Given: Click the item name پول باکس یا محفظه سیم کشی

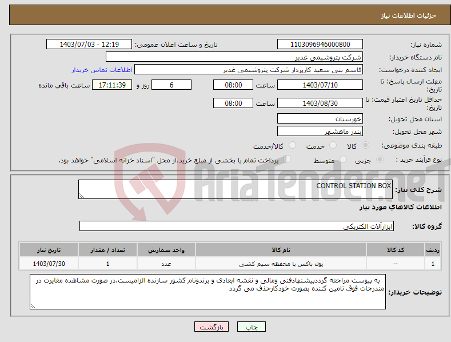Looking at the screenshot, I should 281,264.
